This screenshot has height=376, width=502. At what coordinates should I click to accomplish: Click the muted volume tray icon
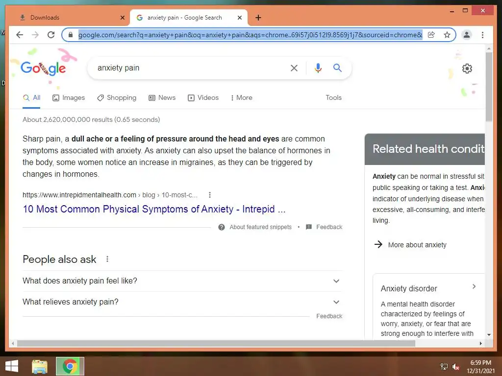[x=456, y=367]
